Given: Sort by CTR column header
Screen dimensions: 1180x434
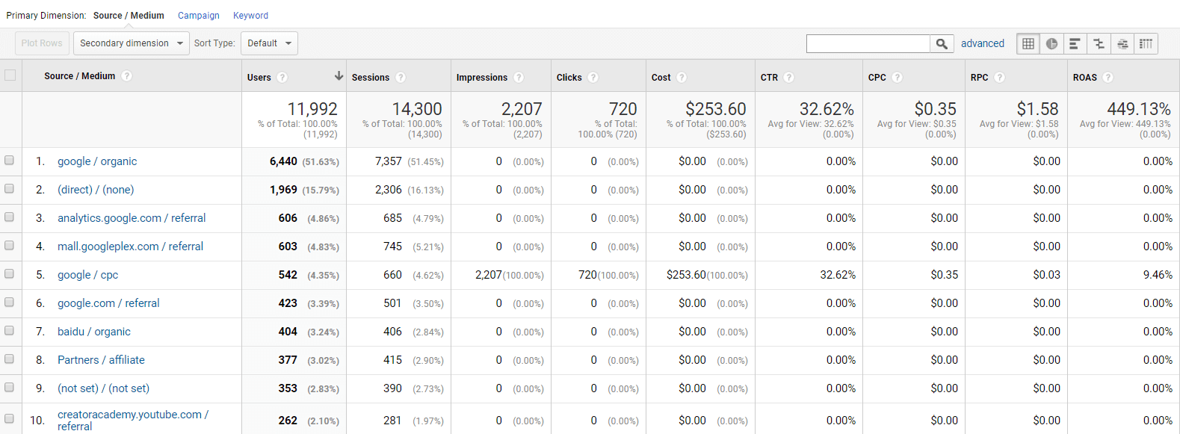Looking at the screenshot, I should (769, 78).
